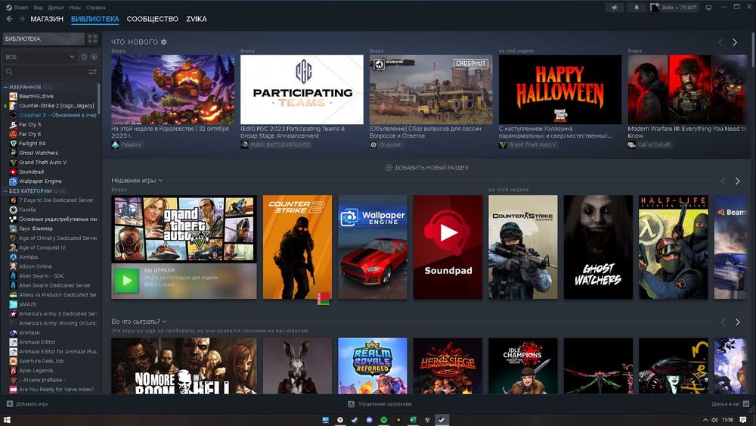Show next recent games arrow
756x426 pixels.
pyautogui.click(x=737, y=181)
